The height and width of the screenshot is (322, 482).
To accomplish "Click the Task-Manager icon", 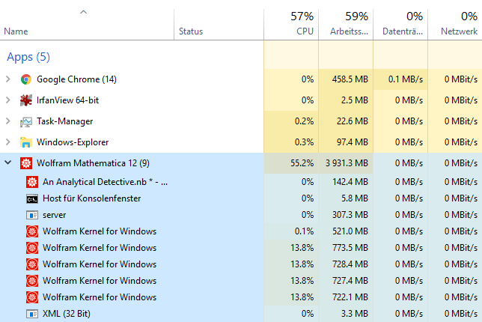I will pos(26,122).
